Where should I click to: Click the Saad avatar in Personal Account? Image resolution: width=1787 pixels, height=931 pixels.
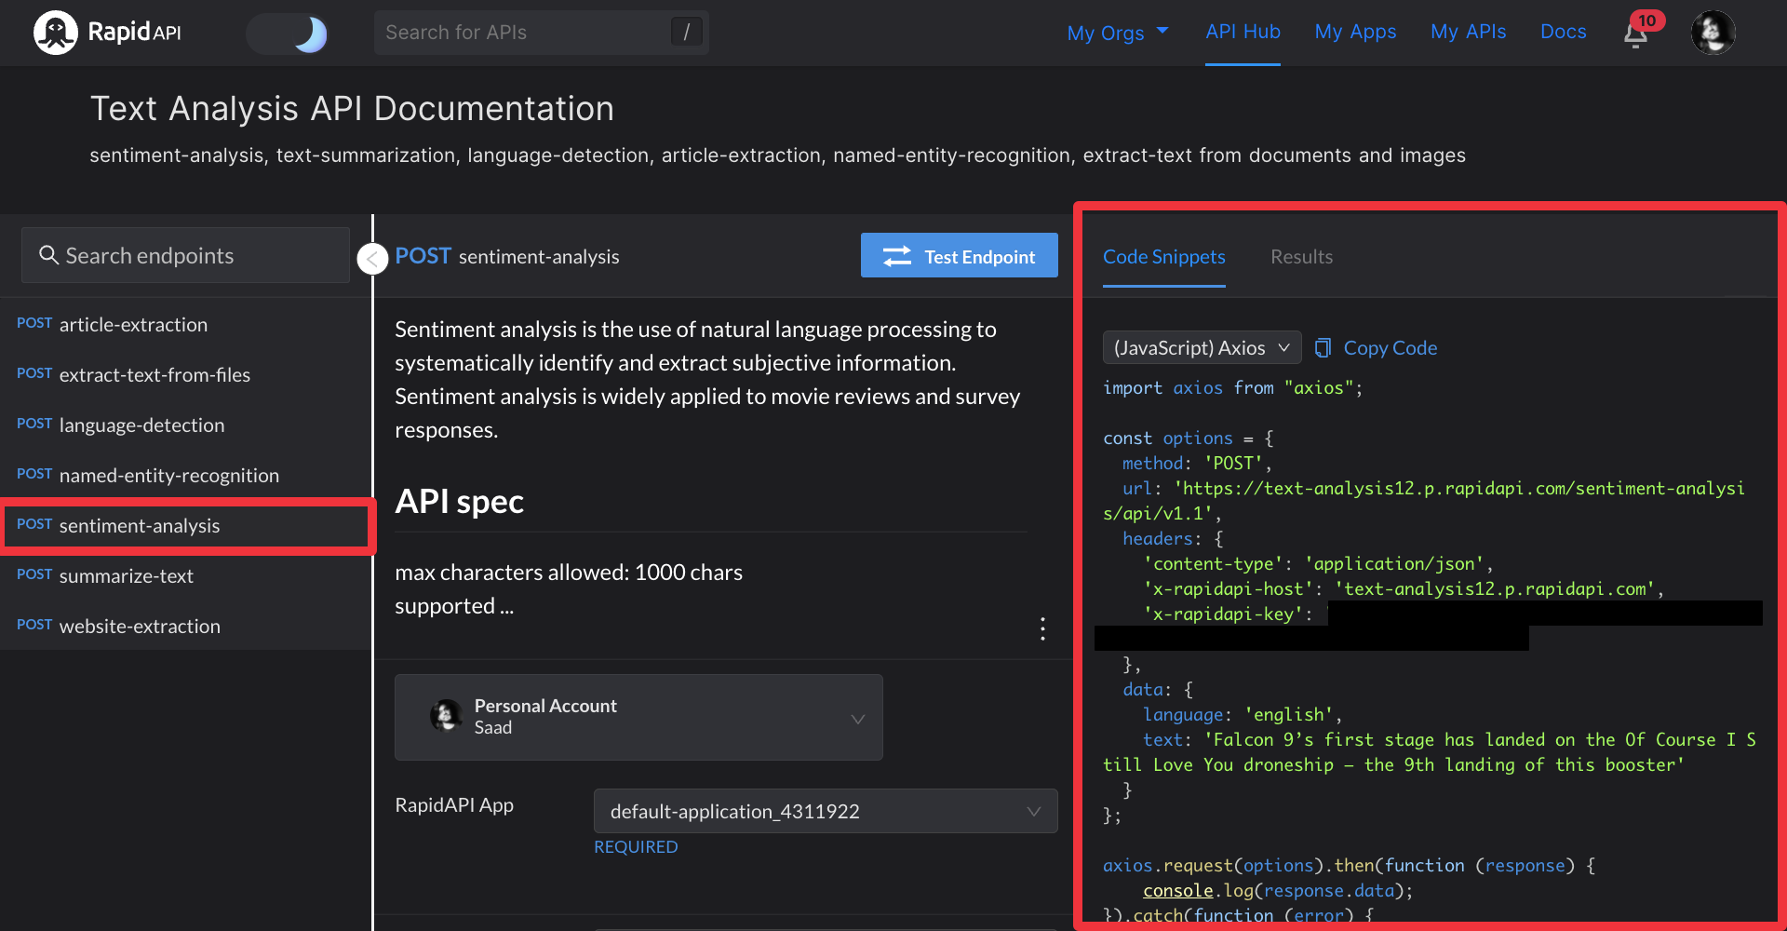pyautogui.click(x=446, y=716)
